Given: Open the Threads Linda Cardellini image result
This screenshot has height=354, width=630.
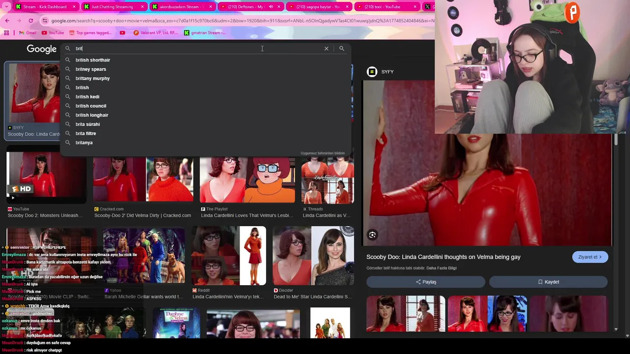Looking at the screenshot, I should click(328, 179).
